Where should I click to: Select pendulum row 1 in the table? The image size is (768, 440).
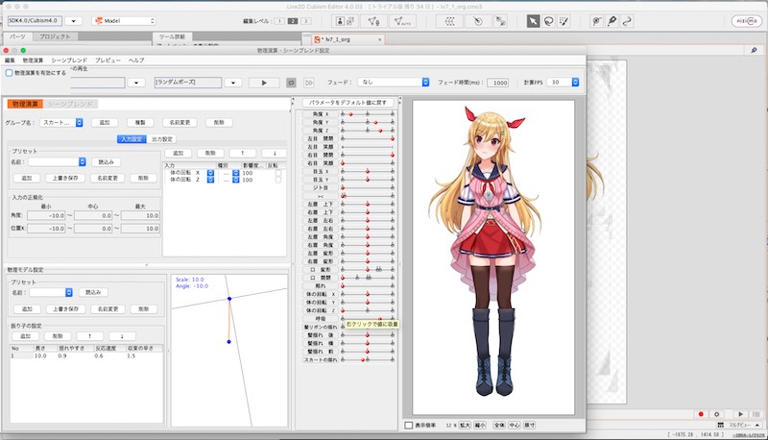click(x=86, y=356)
